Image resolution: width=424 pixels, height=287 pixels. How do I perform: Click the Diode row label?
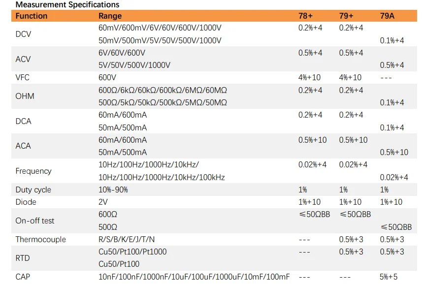click(x=26, y=202)
